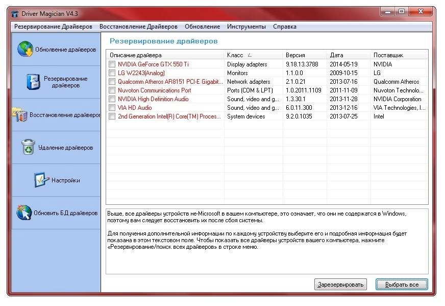Click version 1.0.2011.1109 cell

click(303, 90)
